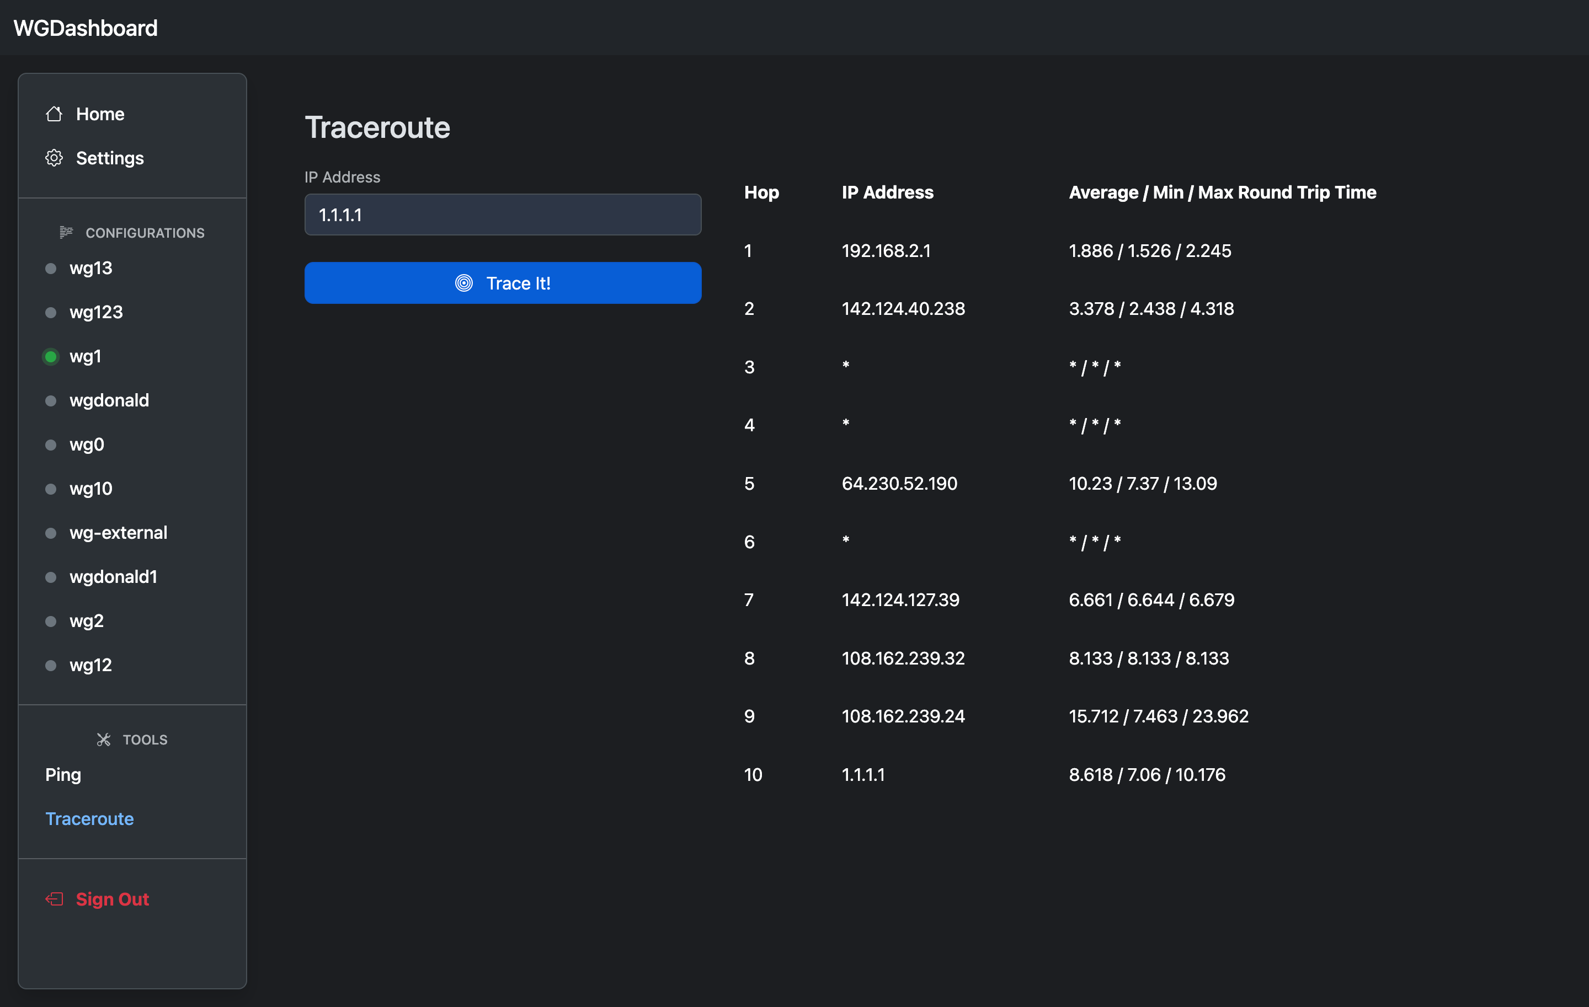
Task: Click the CONFIGURATIONS section label
Action: click(145, 233)
